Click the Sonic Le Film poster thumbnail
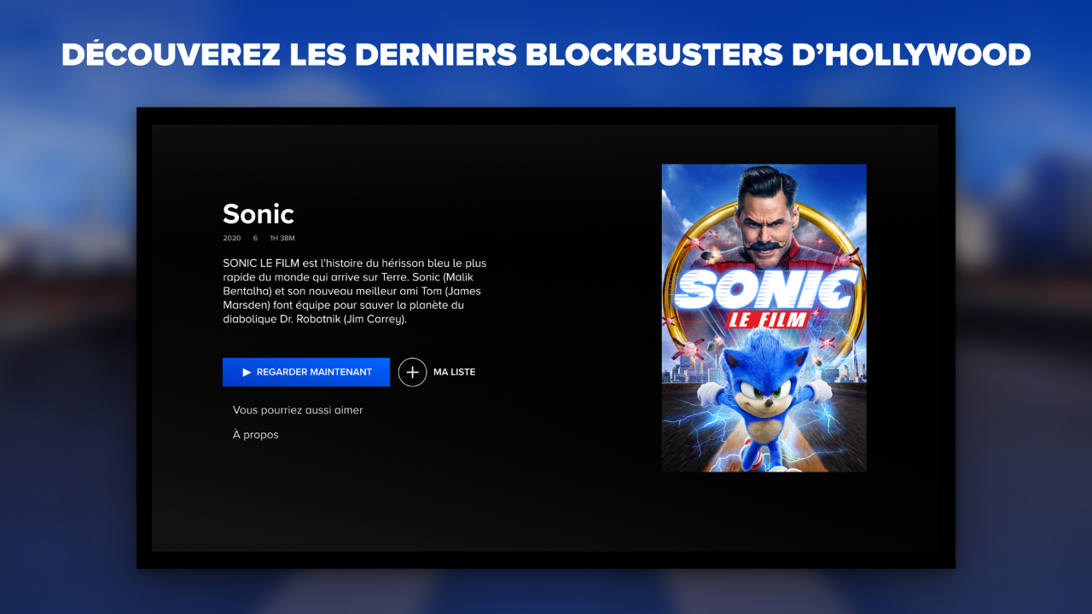 click(764, 317)
